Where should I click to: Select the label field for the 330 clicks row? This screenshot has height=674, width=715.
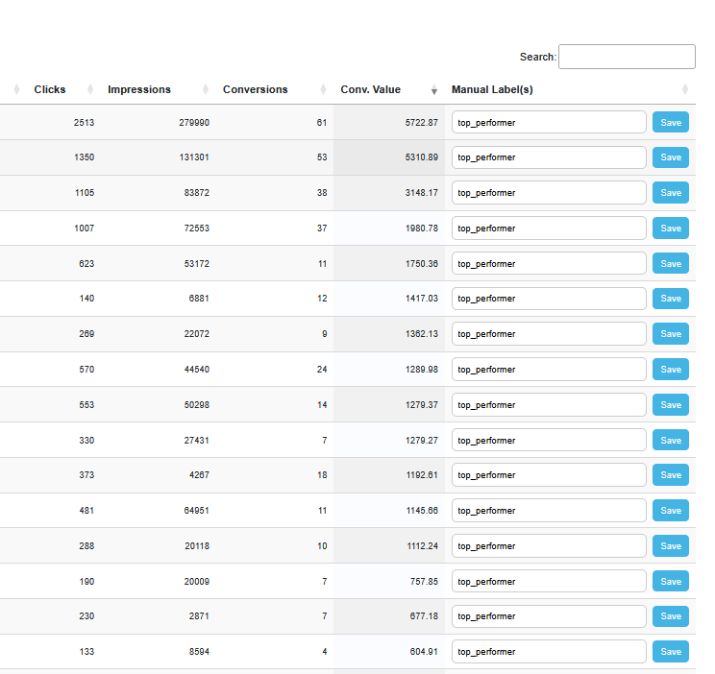point(549,440)
